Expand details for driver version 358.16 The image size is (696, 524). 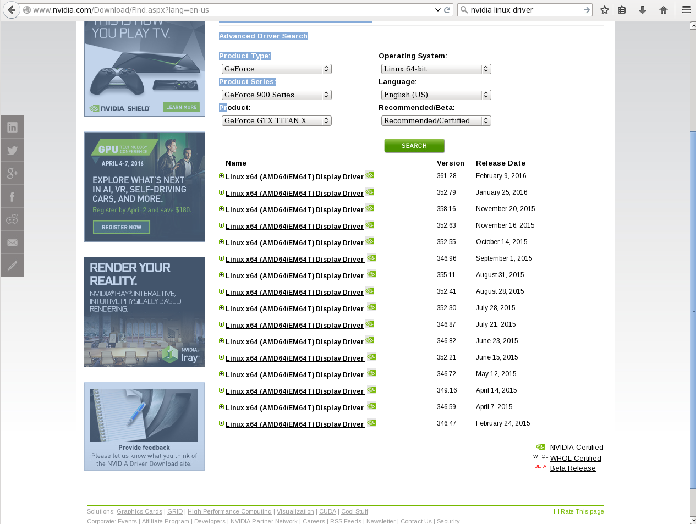[x=221, y=209]
